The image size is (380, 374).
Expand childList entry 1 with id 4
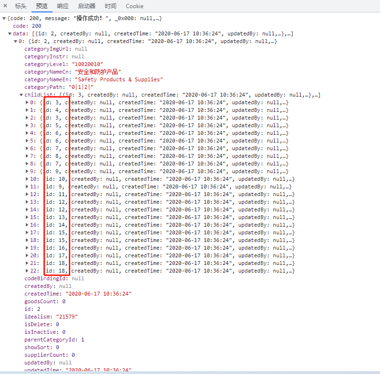click(27, 110)
